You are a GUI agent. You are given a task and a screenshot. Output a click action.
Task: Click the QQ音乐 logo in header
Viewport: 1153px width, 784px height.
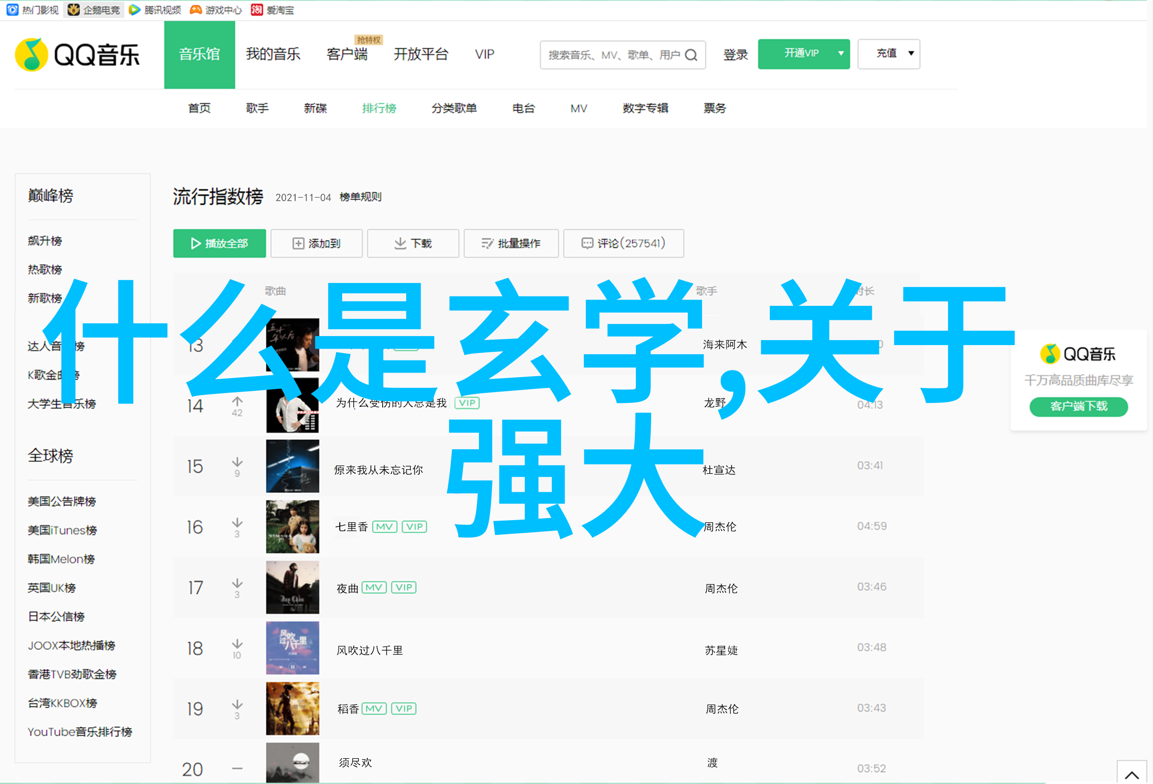click(x=78, y=55)
